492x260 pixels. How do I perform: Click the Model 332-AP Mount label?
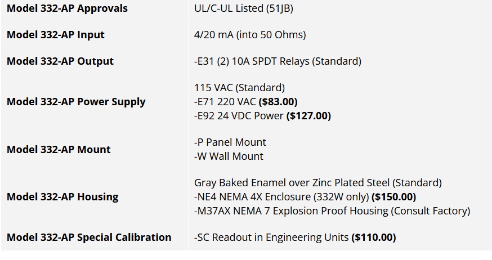59,150
